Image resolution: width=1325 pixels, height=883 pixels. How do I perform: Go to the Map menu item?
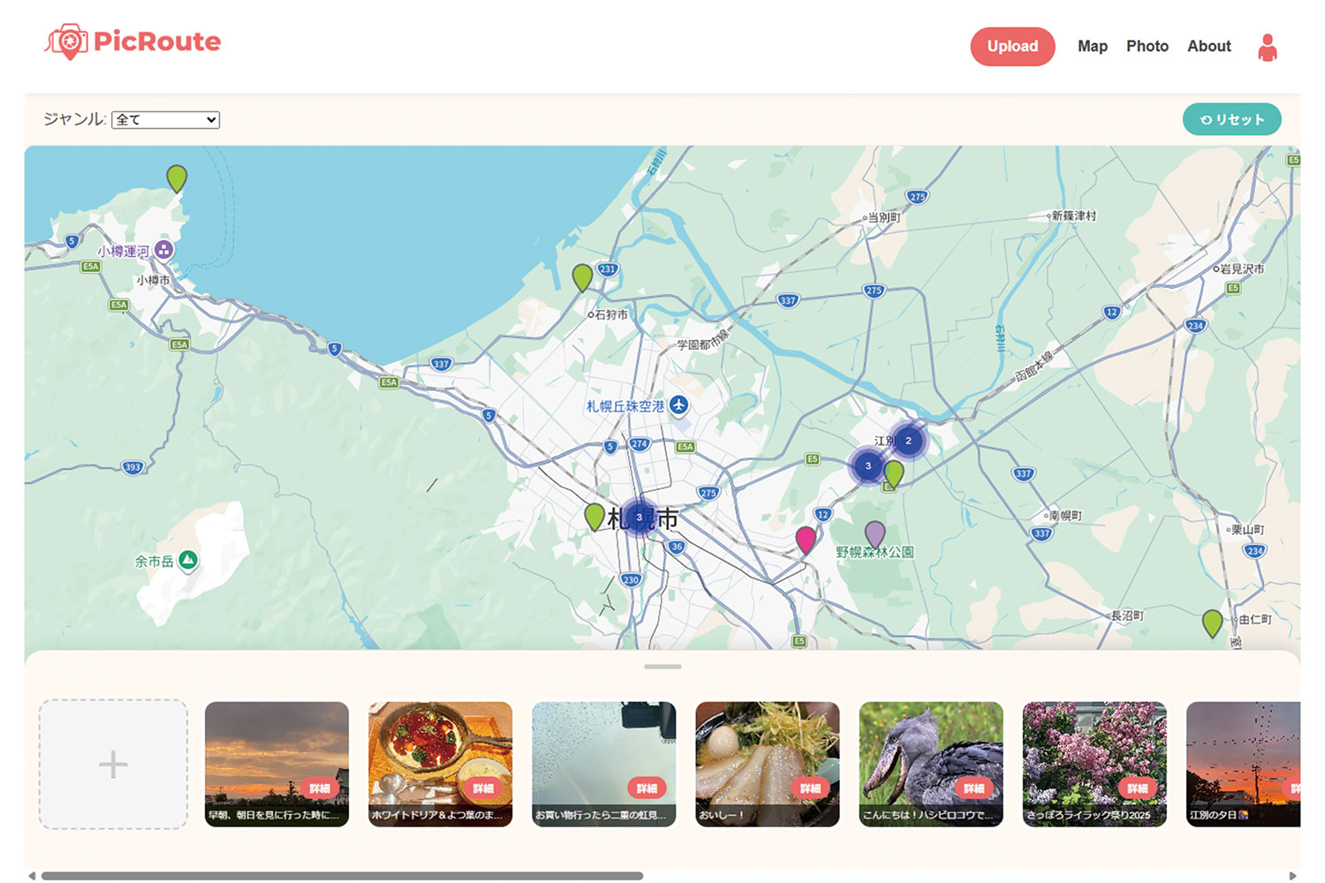tap(1092, 47)
